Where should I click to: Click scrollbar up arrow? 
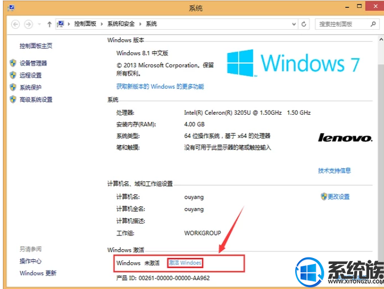[381, 39]
